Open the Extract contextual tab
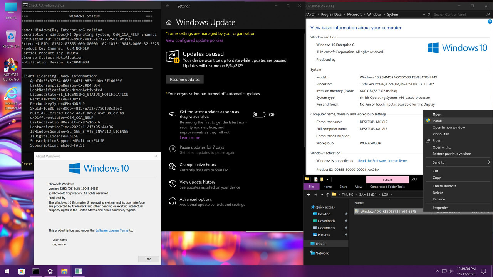This screenshot has height=277, width=493. point(387,180)
